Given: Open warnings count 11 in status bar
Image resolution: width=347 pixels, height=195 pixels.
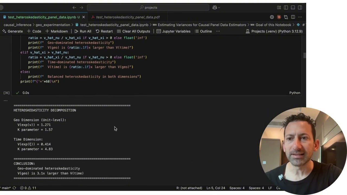Looking at the screenshot, I should 32,188.
